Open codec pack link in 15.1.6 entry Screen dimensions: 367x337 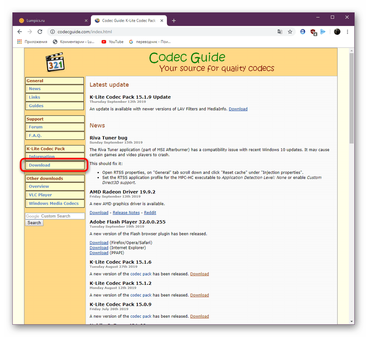(141, 274)
